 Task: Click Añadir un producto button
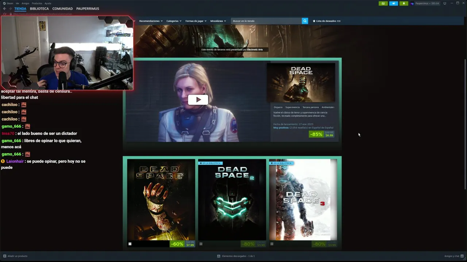tap(15, 256)
